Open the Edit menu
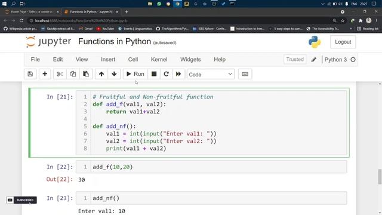This screenshot has height=215, width=382. tap(58, 60)
